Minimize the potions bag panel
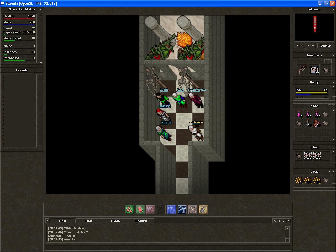 point(330,106)
